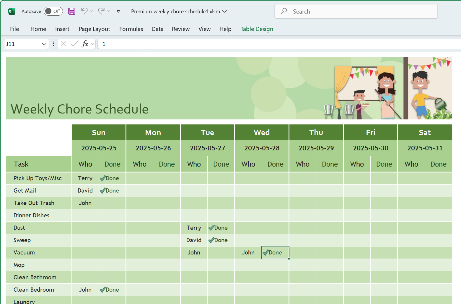Click the Done check in Pick Up Toys row

pos(112,178)
